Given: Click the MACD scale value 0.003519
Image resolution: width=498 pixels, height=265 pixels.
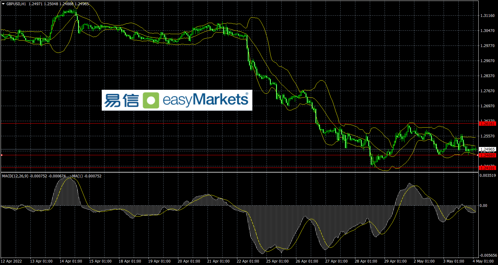Looking at the screenshot, I should (488, 176).
